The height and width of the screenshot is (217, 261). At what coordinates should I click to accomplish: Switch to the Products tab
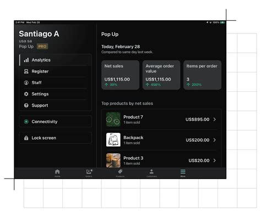(x=120, y=173)
